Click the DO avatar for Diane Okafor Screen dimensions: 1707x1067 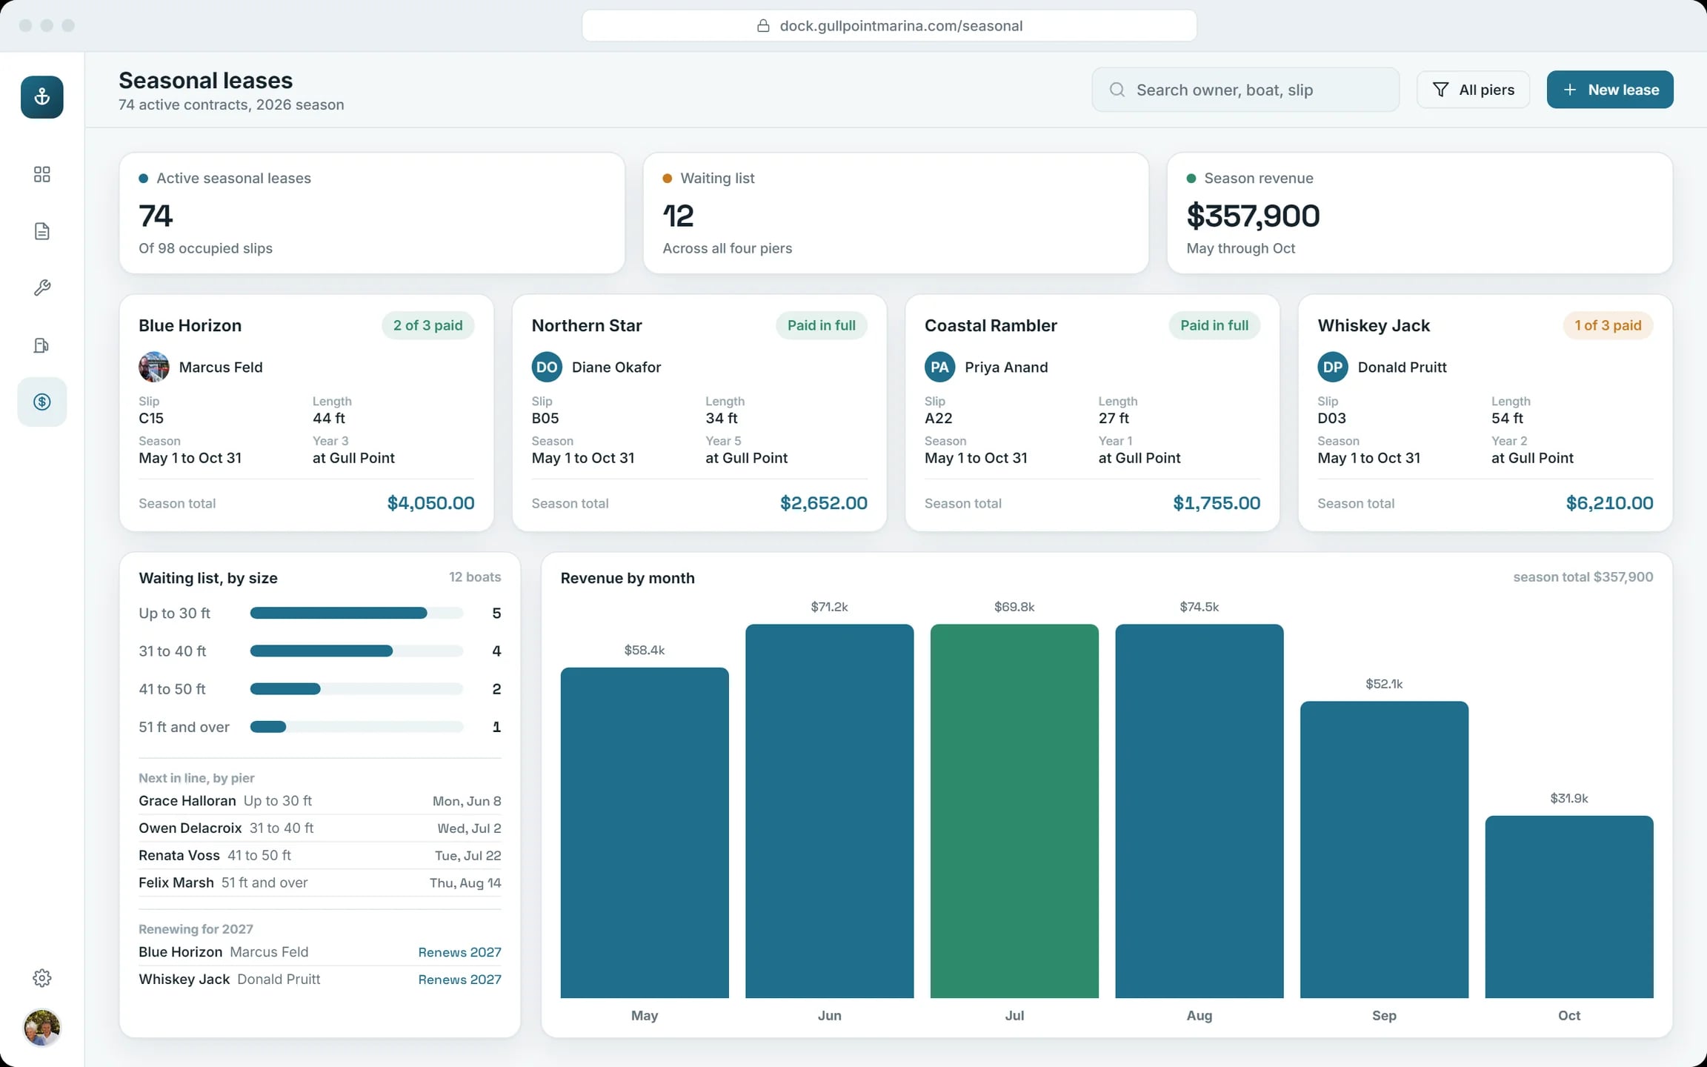pyautogui.click(x=547, y=367)
